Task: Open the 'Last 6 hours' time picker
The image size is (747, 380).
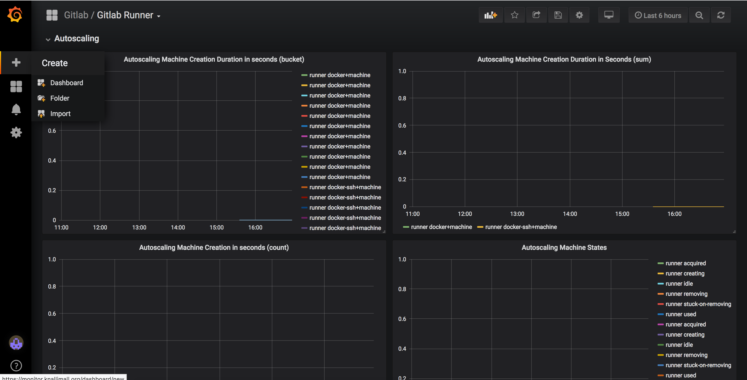Action: coord(658,15)
